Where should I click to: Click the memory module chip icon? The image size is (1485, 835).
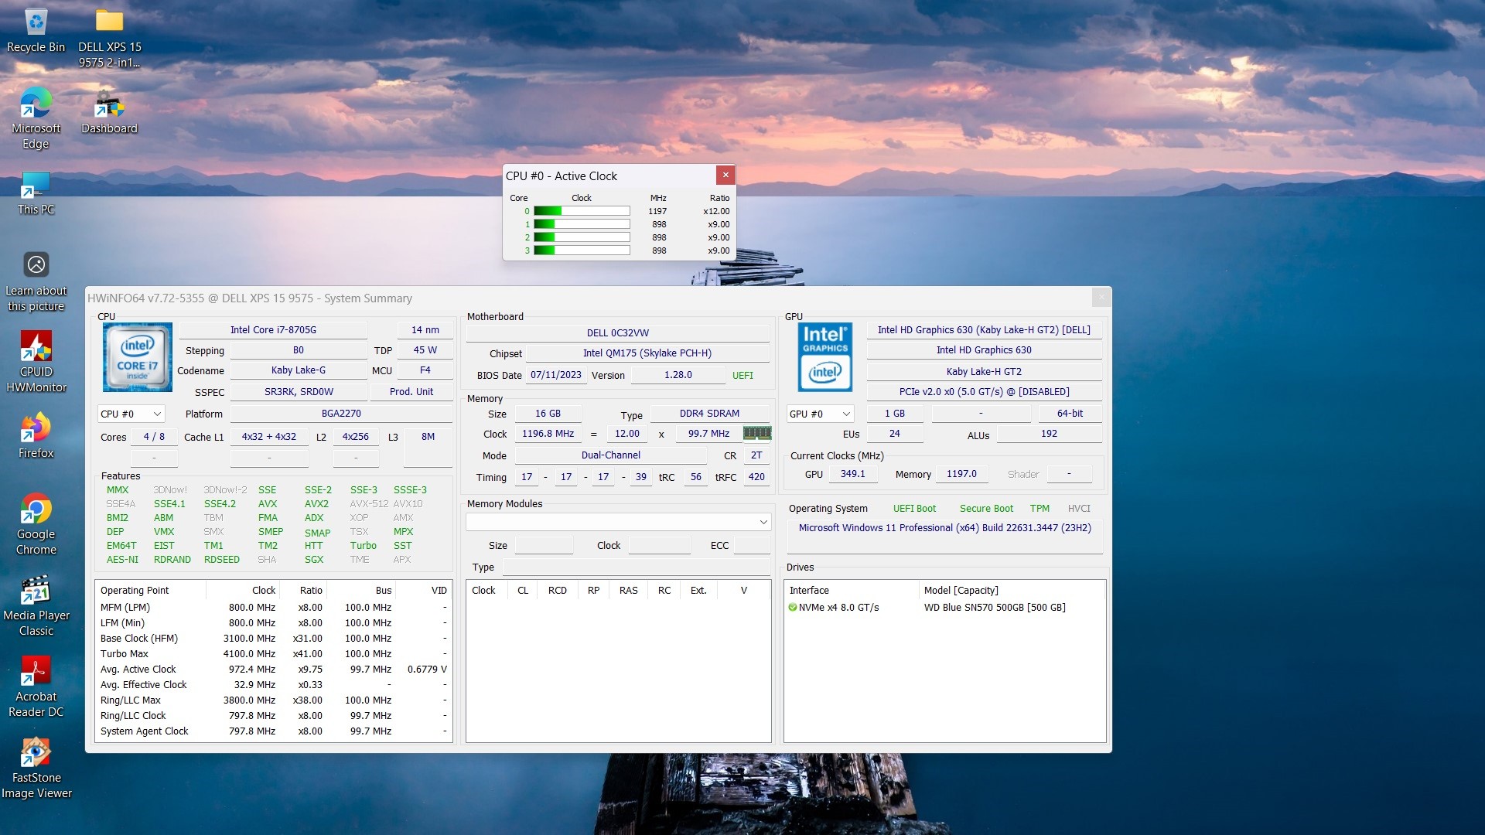[x=757, y=433]
